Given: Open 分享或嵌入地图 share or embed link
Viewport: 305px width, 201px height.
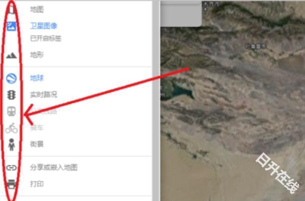Looking at the screenshot, I should (x=54, y=168).
